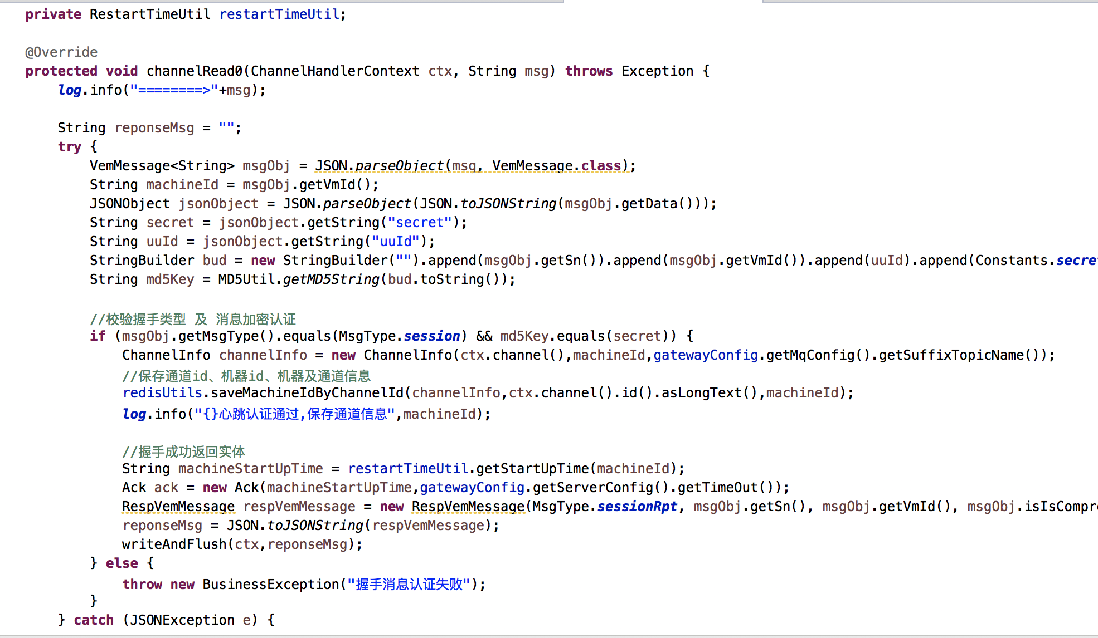Click the "secret" string literal

[420, 223]
